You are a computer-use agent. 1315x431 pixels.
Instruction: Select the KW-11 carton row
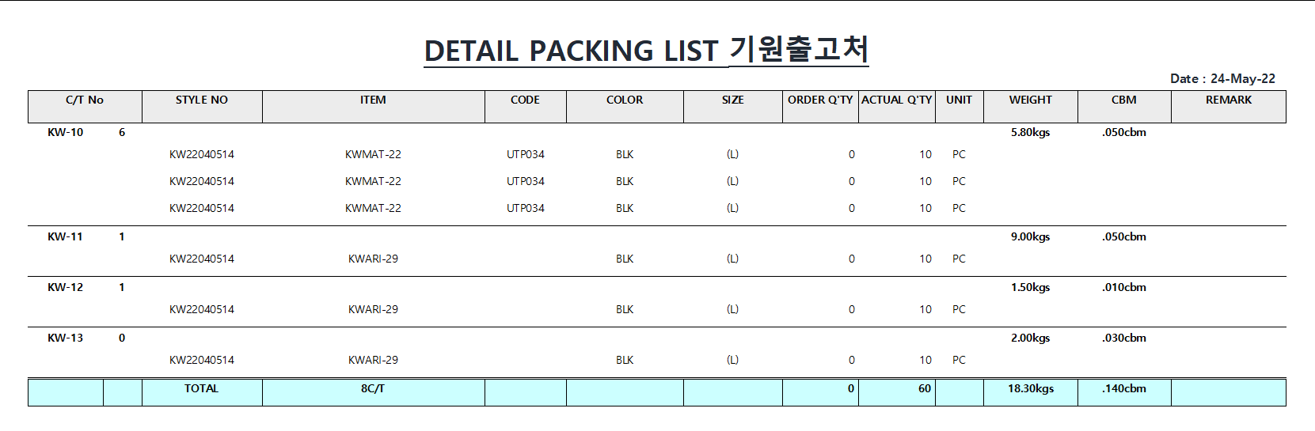(657, 236)
